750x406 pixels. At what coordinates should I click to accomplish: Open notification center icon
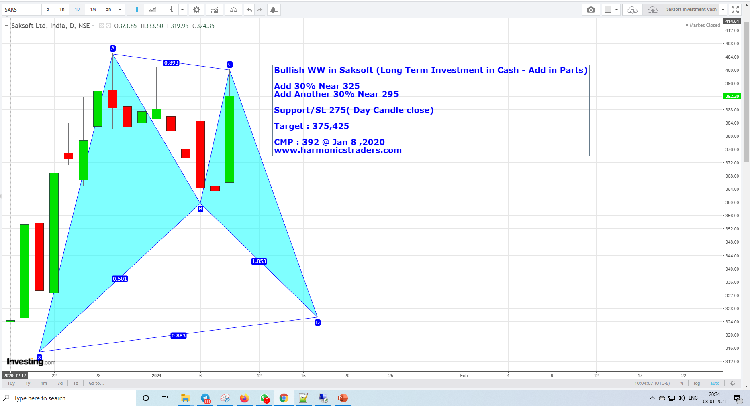(738, 398)
